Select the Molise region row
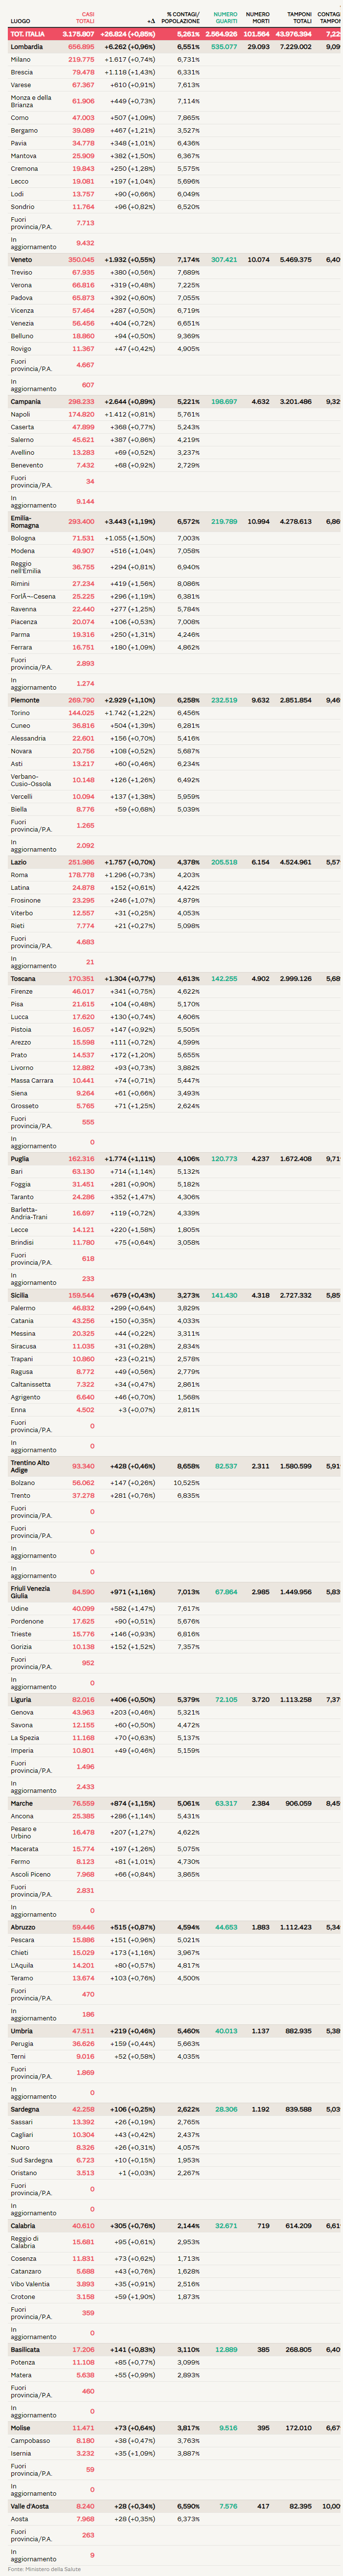 pos(174,2428)
